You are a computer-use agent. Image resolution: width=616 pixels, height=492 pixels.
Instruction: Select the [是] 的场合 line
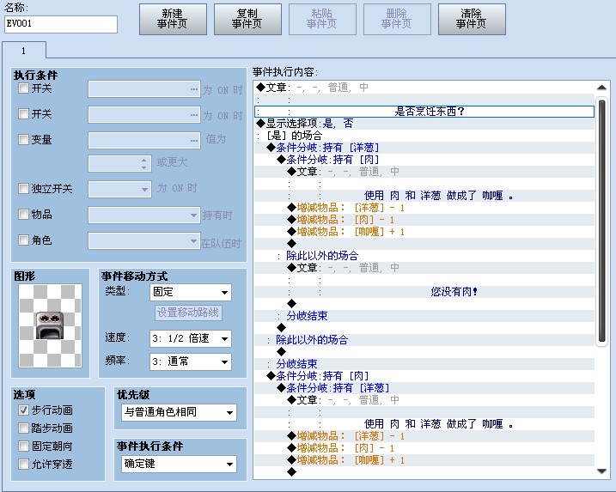click(x=424, y=136)
